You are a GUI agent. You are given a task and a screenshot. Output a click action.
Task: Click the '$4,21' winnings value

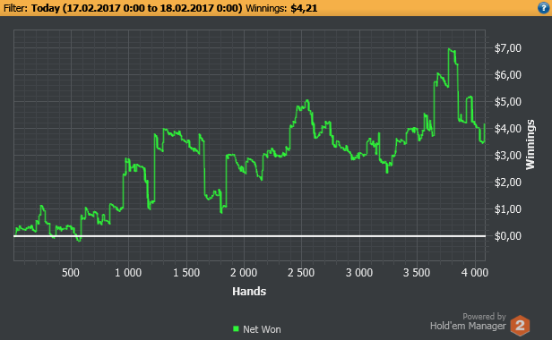pyautogui.click(x=304, y=8)
